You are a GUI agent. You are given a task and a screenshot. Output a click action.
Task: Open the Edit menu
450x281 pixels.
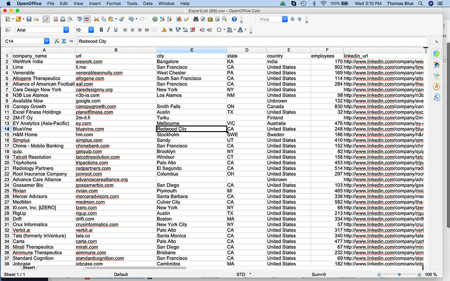pyautogui.click(x=64, y=3)
